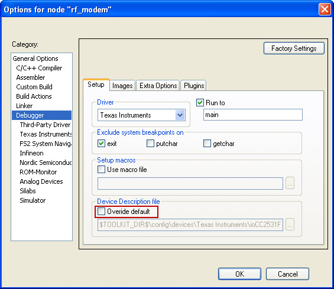This screenshot has height=289, width=334.
Task: Check the Use macro file option
Action: pos(101,170)
